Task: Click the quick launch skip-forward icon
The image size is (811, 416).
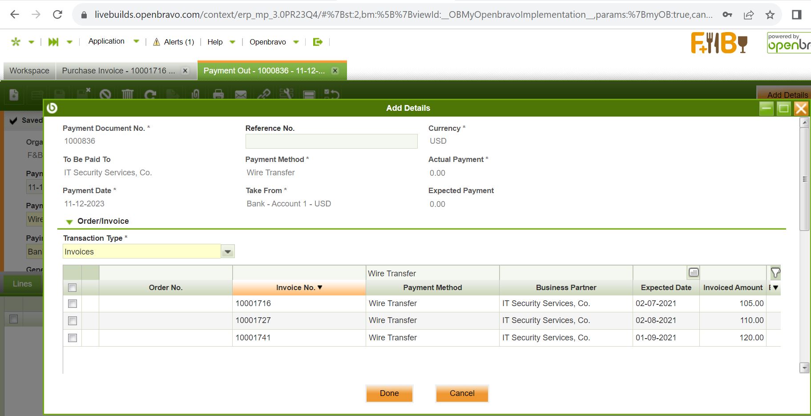Action: click(x=53, y=42)
